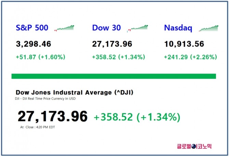Open the Dow 30 index link
229x157 pixels.
[106, 28]
